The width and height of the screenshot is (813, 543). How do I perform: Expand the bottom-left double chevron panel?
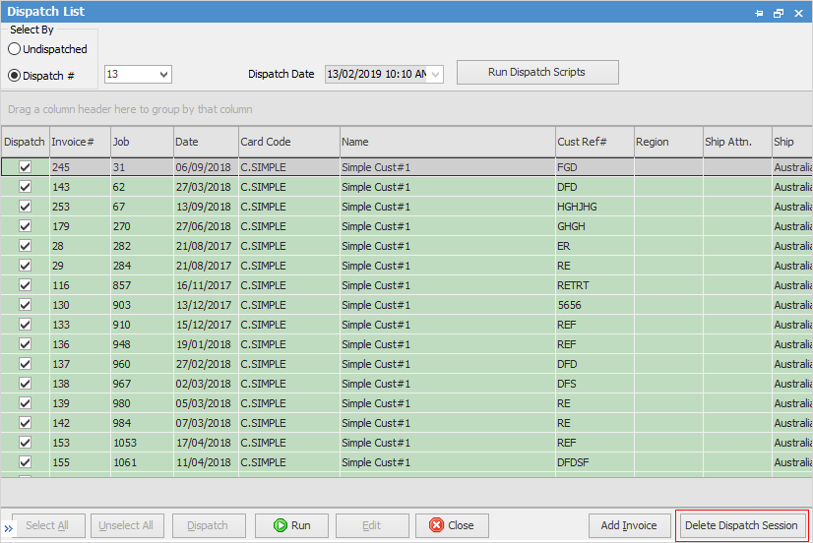[9, 528]
